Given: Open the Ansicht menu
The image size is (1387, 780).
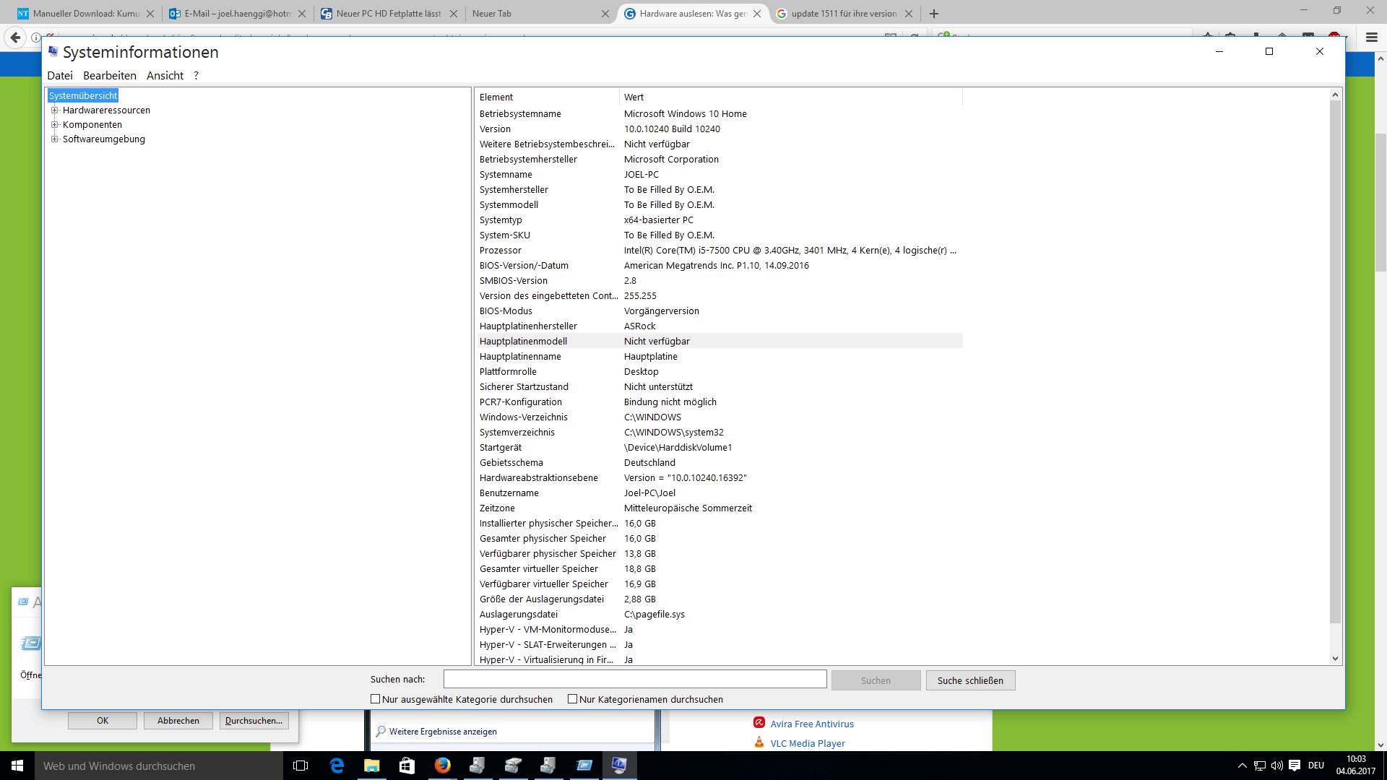Looking at the screenshot, I should click(165, 76).
